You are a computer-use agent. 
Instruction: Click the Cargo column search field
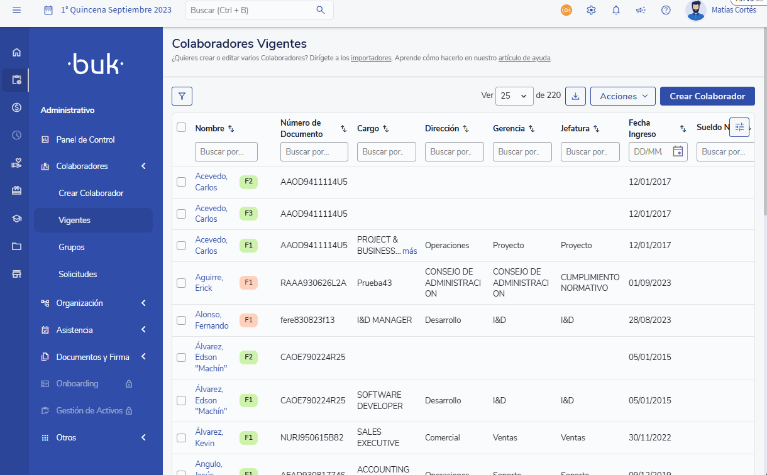point(386,151)
